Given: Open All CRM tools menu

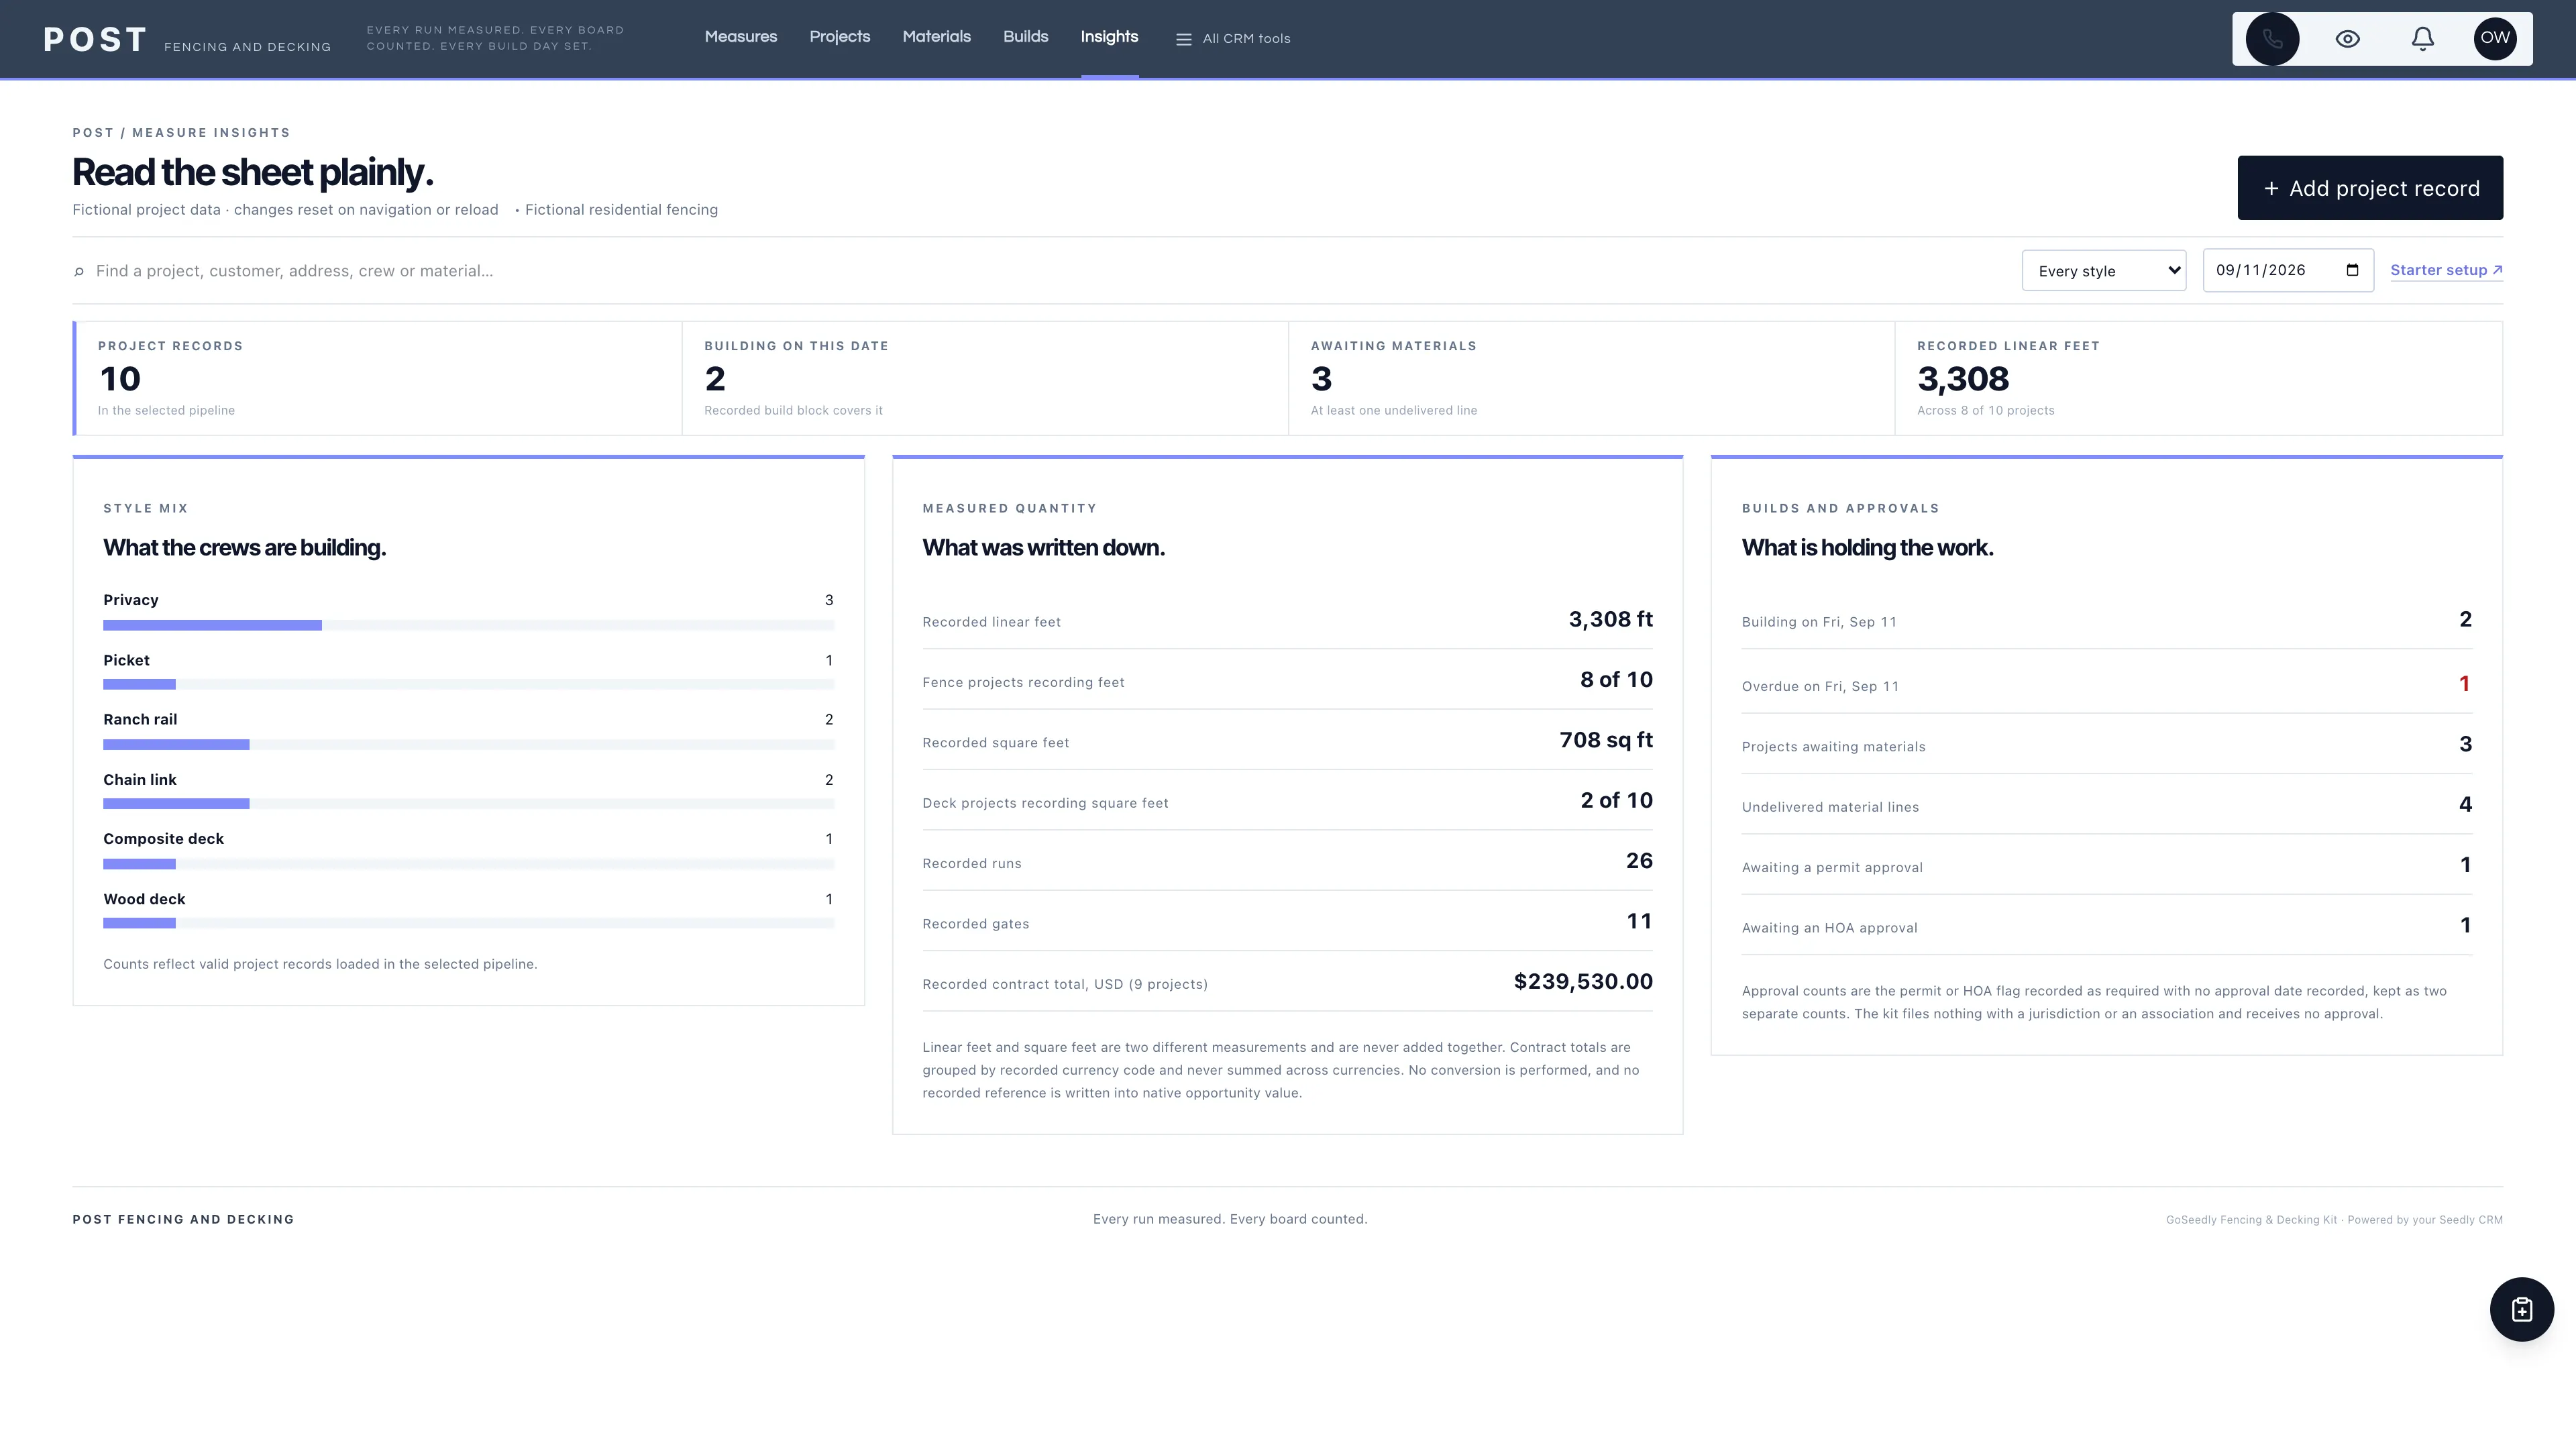Looking at the screenshot, I should point(1232,39).
